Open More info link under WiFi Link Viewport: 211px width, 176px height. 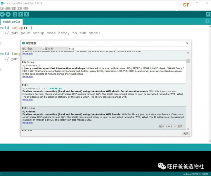point(27,123)
